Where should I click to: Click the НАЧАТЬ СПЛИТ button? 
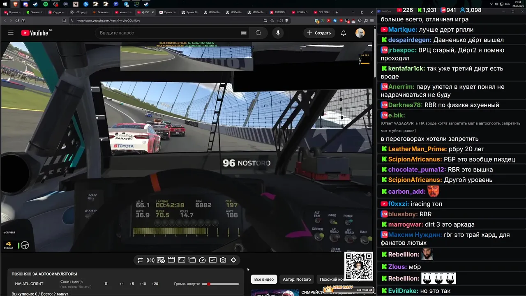29,284
